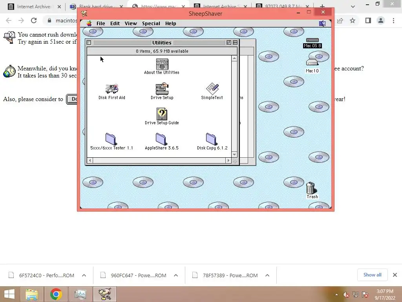
Task: Reload the current page
Action: tap(34, 20)
